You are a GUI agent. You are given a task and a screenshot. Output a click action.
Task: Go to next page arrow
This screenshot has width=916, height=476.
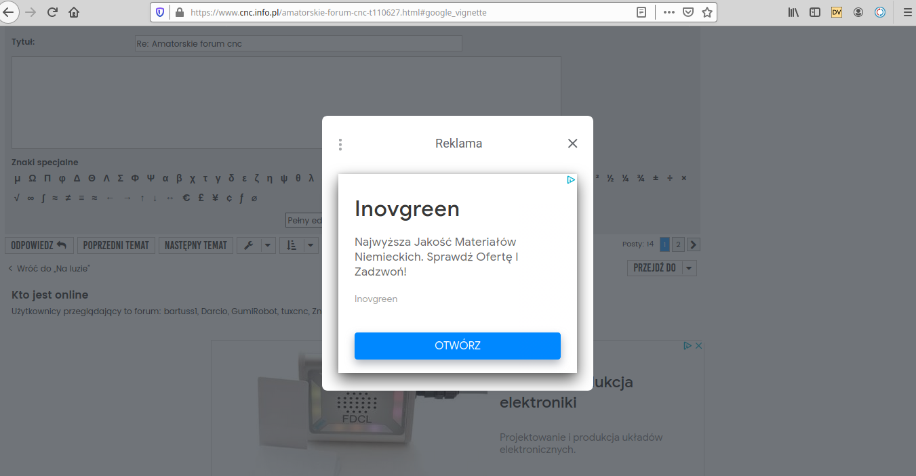click(x=694, y=244)
